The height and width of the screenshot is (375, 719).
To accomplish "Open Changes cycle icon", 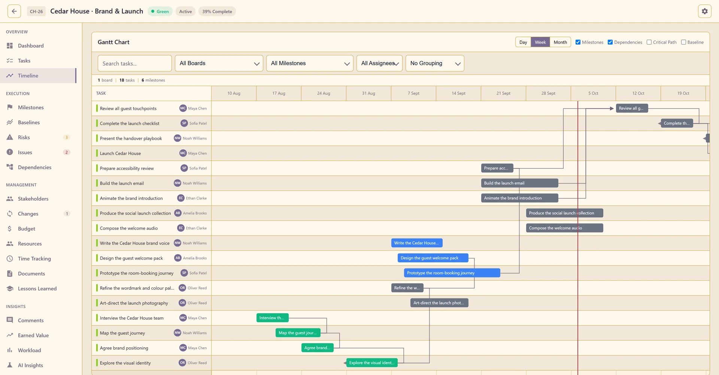I will pos(10,214).
